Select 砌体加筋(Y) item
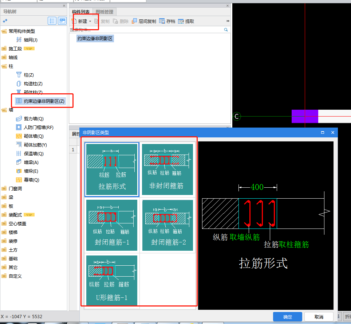Viewport: 351px width, 324px height. (31, 145)
